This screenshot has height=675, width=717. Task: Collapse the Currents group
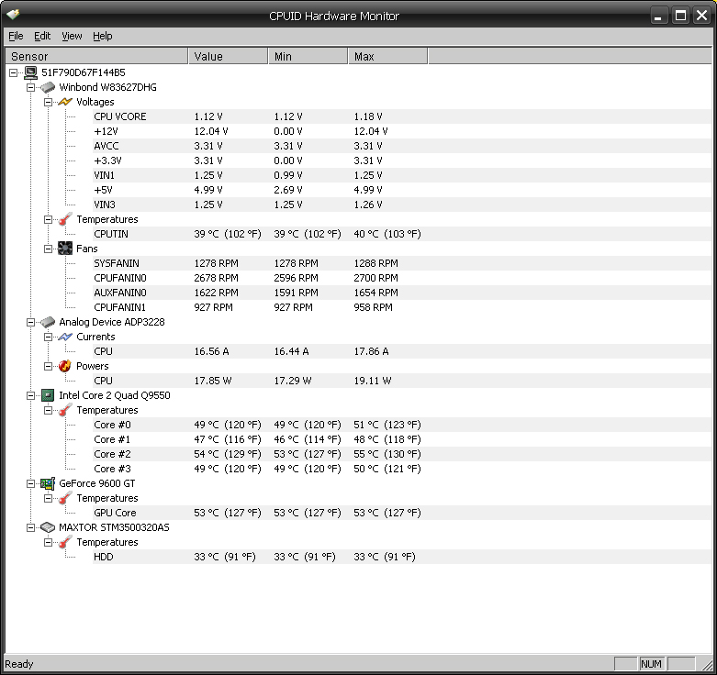(x=48, y=337)
